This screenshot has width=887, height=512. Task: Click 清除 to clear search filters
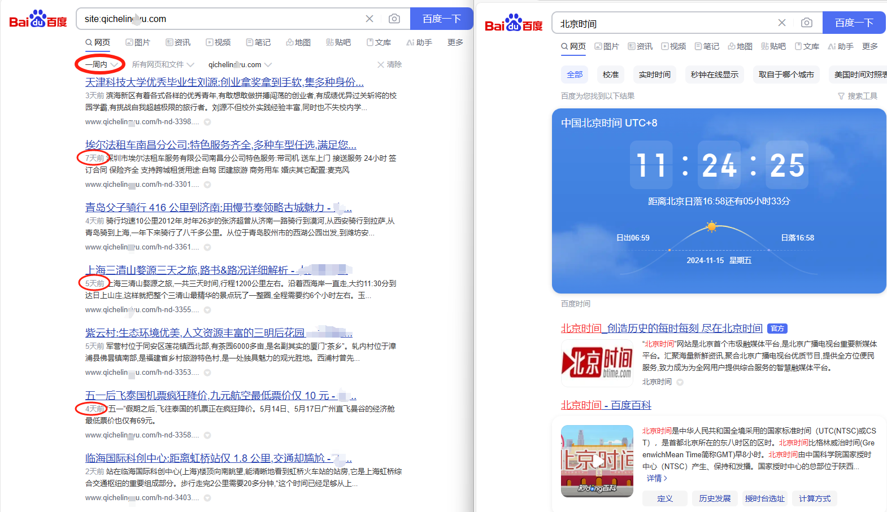[x=390, y=64]
